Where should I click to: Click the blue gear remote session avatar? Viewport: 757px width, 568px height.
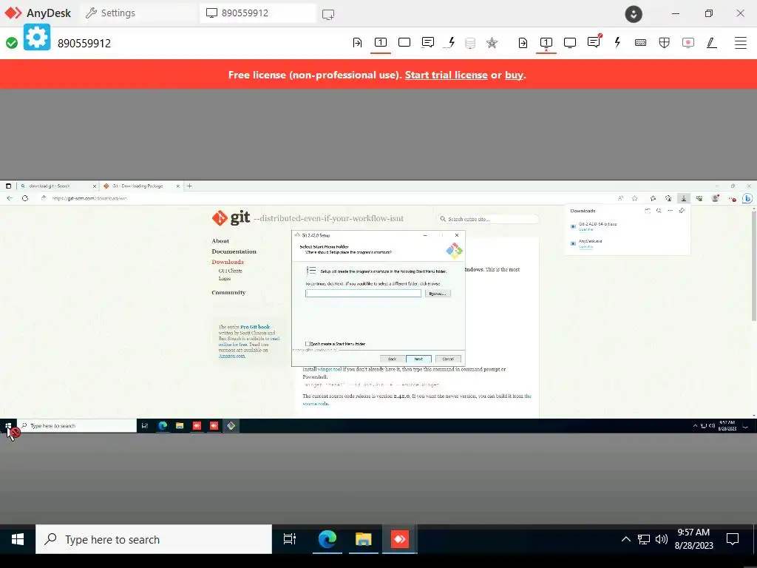tap(37, 37)
